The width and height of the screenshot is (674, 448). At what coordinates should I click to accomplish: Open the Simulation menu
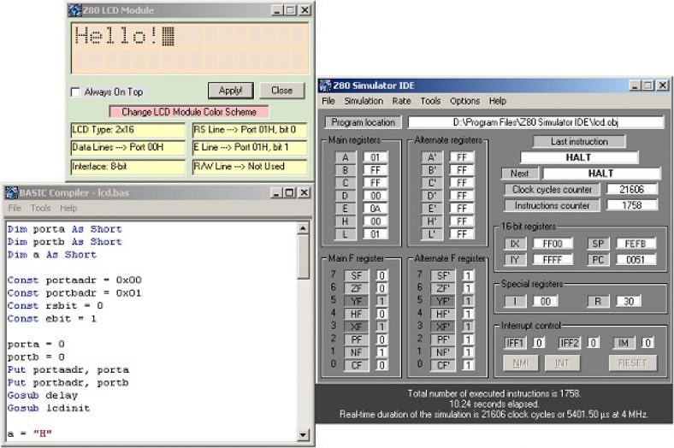coord(364,101)
